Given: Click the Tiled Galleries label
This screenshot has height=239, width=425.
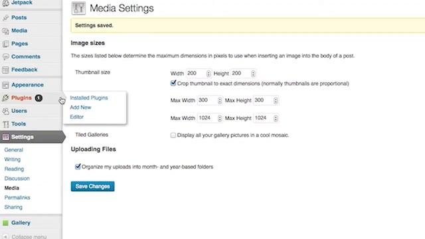Looking at the screenshot, I should pyautogui.click(x=92, y=135).
